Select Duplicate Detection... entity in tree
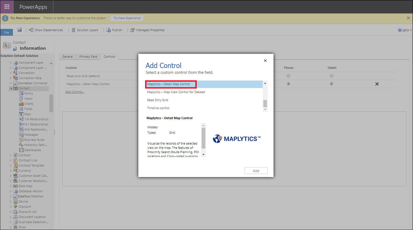413x230 pixels. point(34,222)
